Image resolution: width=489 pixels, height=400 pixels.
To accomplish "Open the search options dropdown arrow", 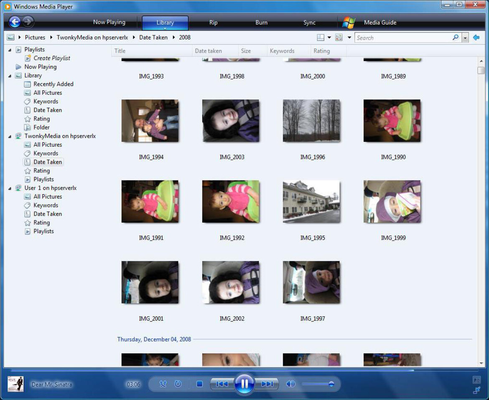I will click(x=465, y=38).
